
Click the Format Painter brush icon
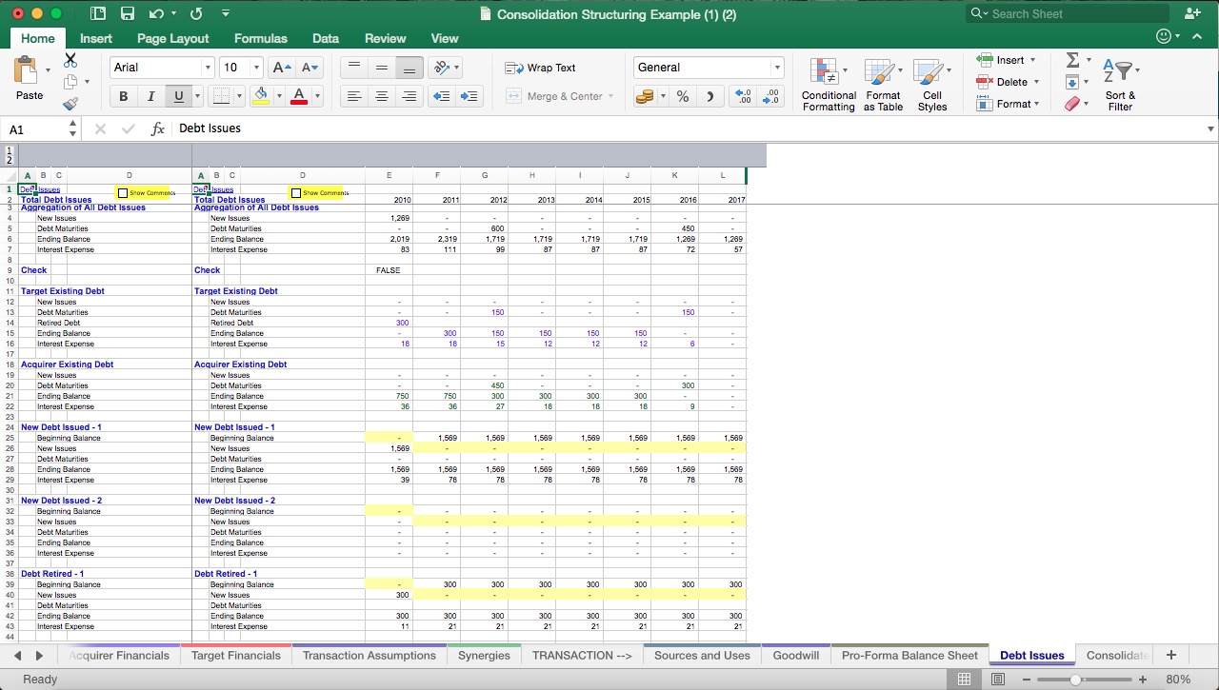pyautogui.click(x=70, y=104)
